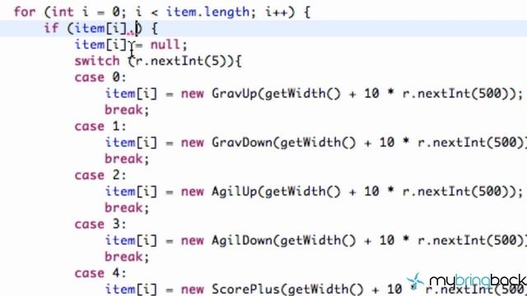
Task: Click the line creating new AgilUp
Action: [315, 192]
